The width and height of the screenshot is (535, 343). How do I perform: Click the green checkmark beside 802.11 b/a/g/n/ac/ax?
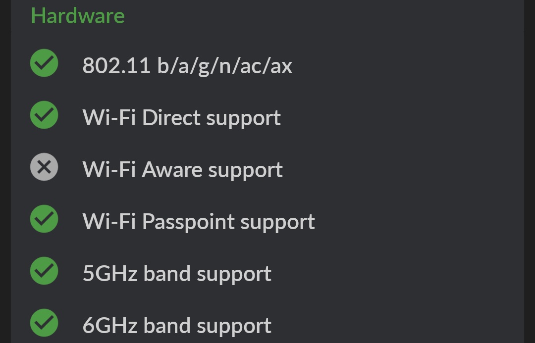[x=44, y=63]
